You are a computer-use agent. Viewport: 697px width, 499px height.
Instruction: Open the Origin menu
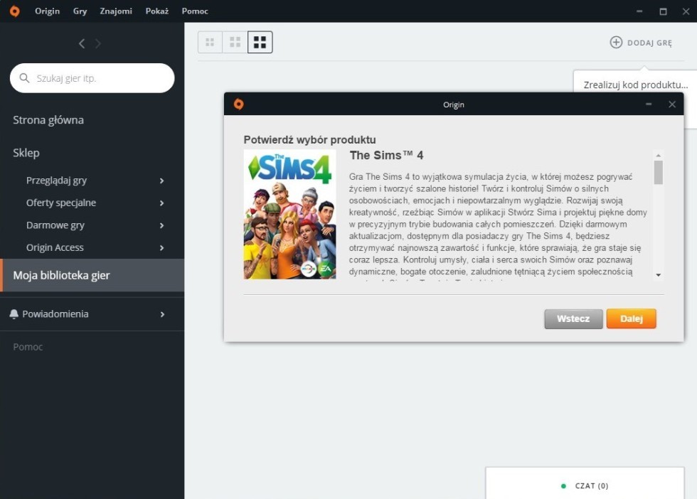(47, 11)
